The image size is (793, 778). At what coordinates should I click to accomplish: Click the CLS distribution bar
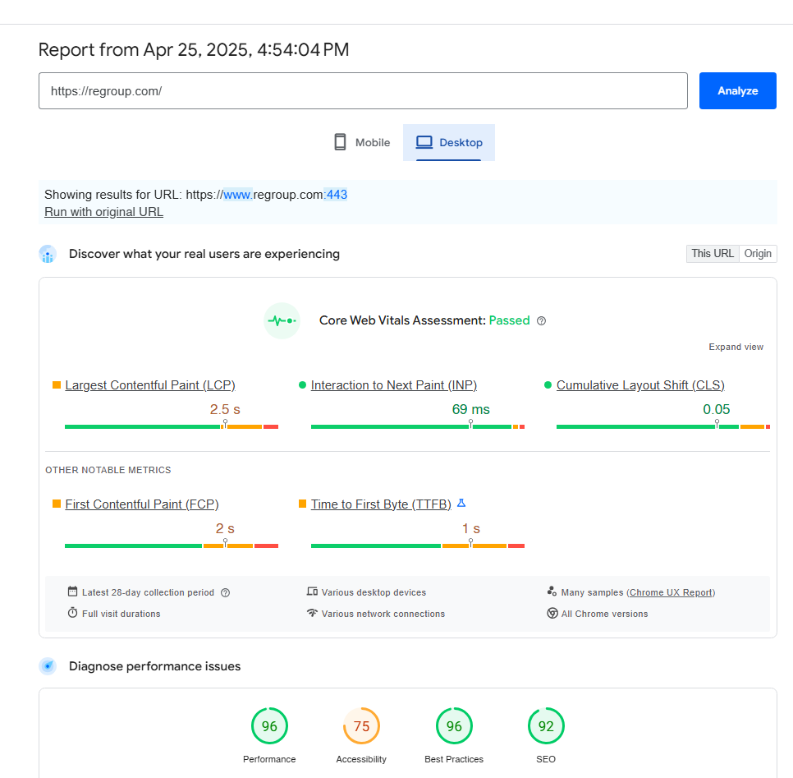(663, 426)
